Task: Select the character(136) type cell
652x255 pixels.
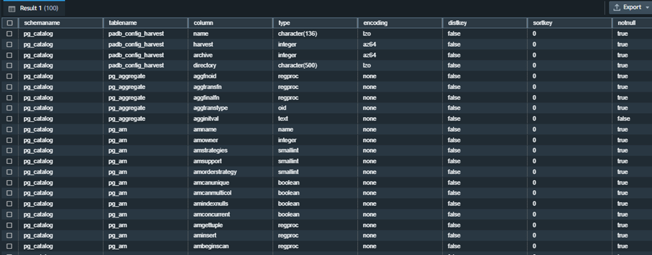Action: (298, 33)
